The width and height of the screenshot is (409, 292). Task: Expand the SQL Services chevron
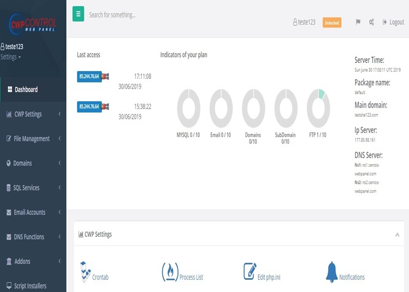(x=59, y=187)
